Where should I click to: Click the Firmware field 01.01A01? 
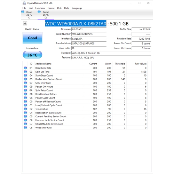(89, 29)
